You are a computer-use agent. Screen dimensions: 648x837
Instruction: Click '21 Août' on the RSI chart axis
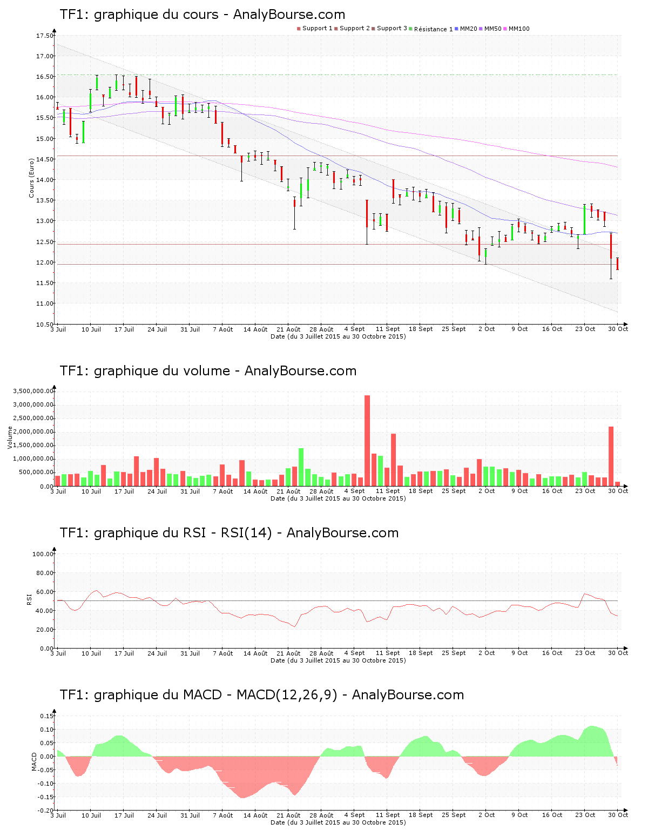coord(288,653)
